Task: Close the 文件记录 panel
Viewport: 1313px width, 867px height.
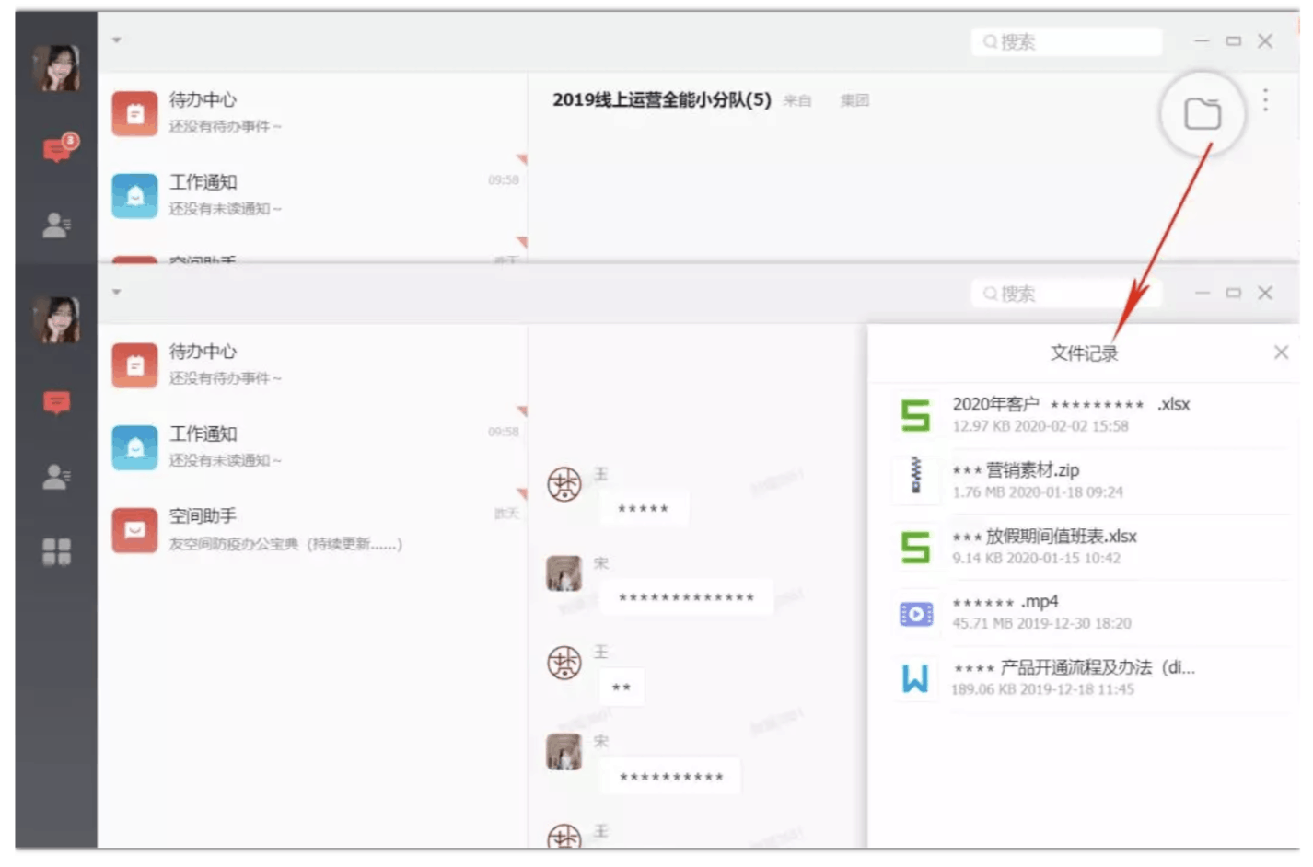Action: 1280,353
